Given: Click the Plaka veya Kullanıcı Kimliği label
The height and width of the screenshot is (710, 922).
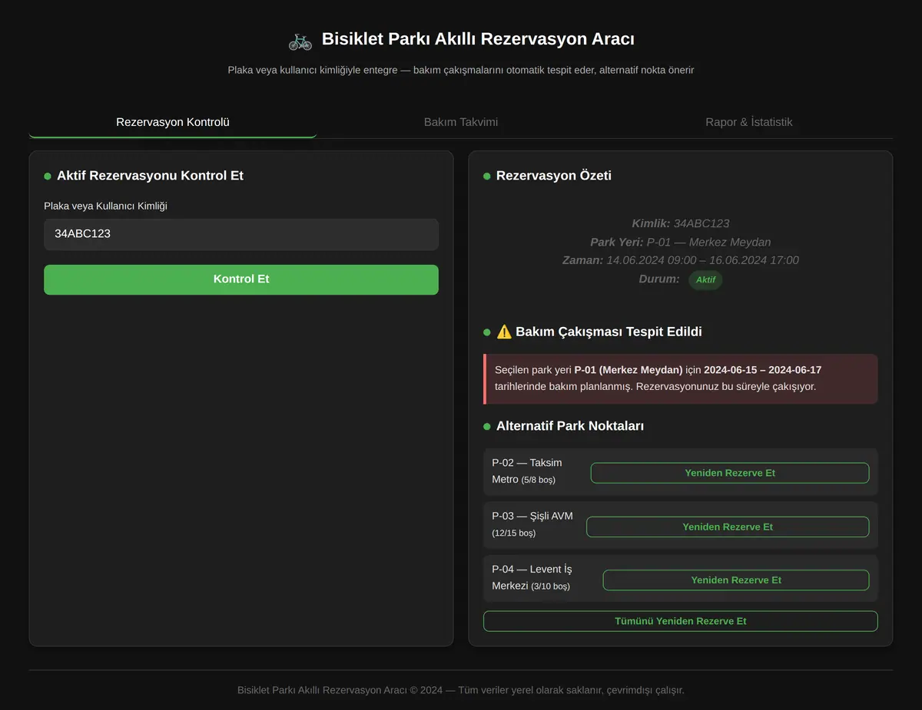Looking at the screenshot, I should click(105, 206).
